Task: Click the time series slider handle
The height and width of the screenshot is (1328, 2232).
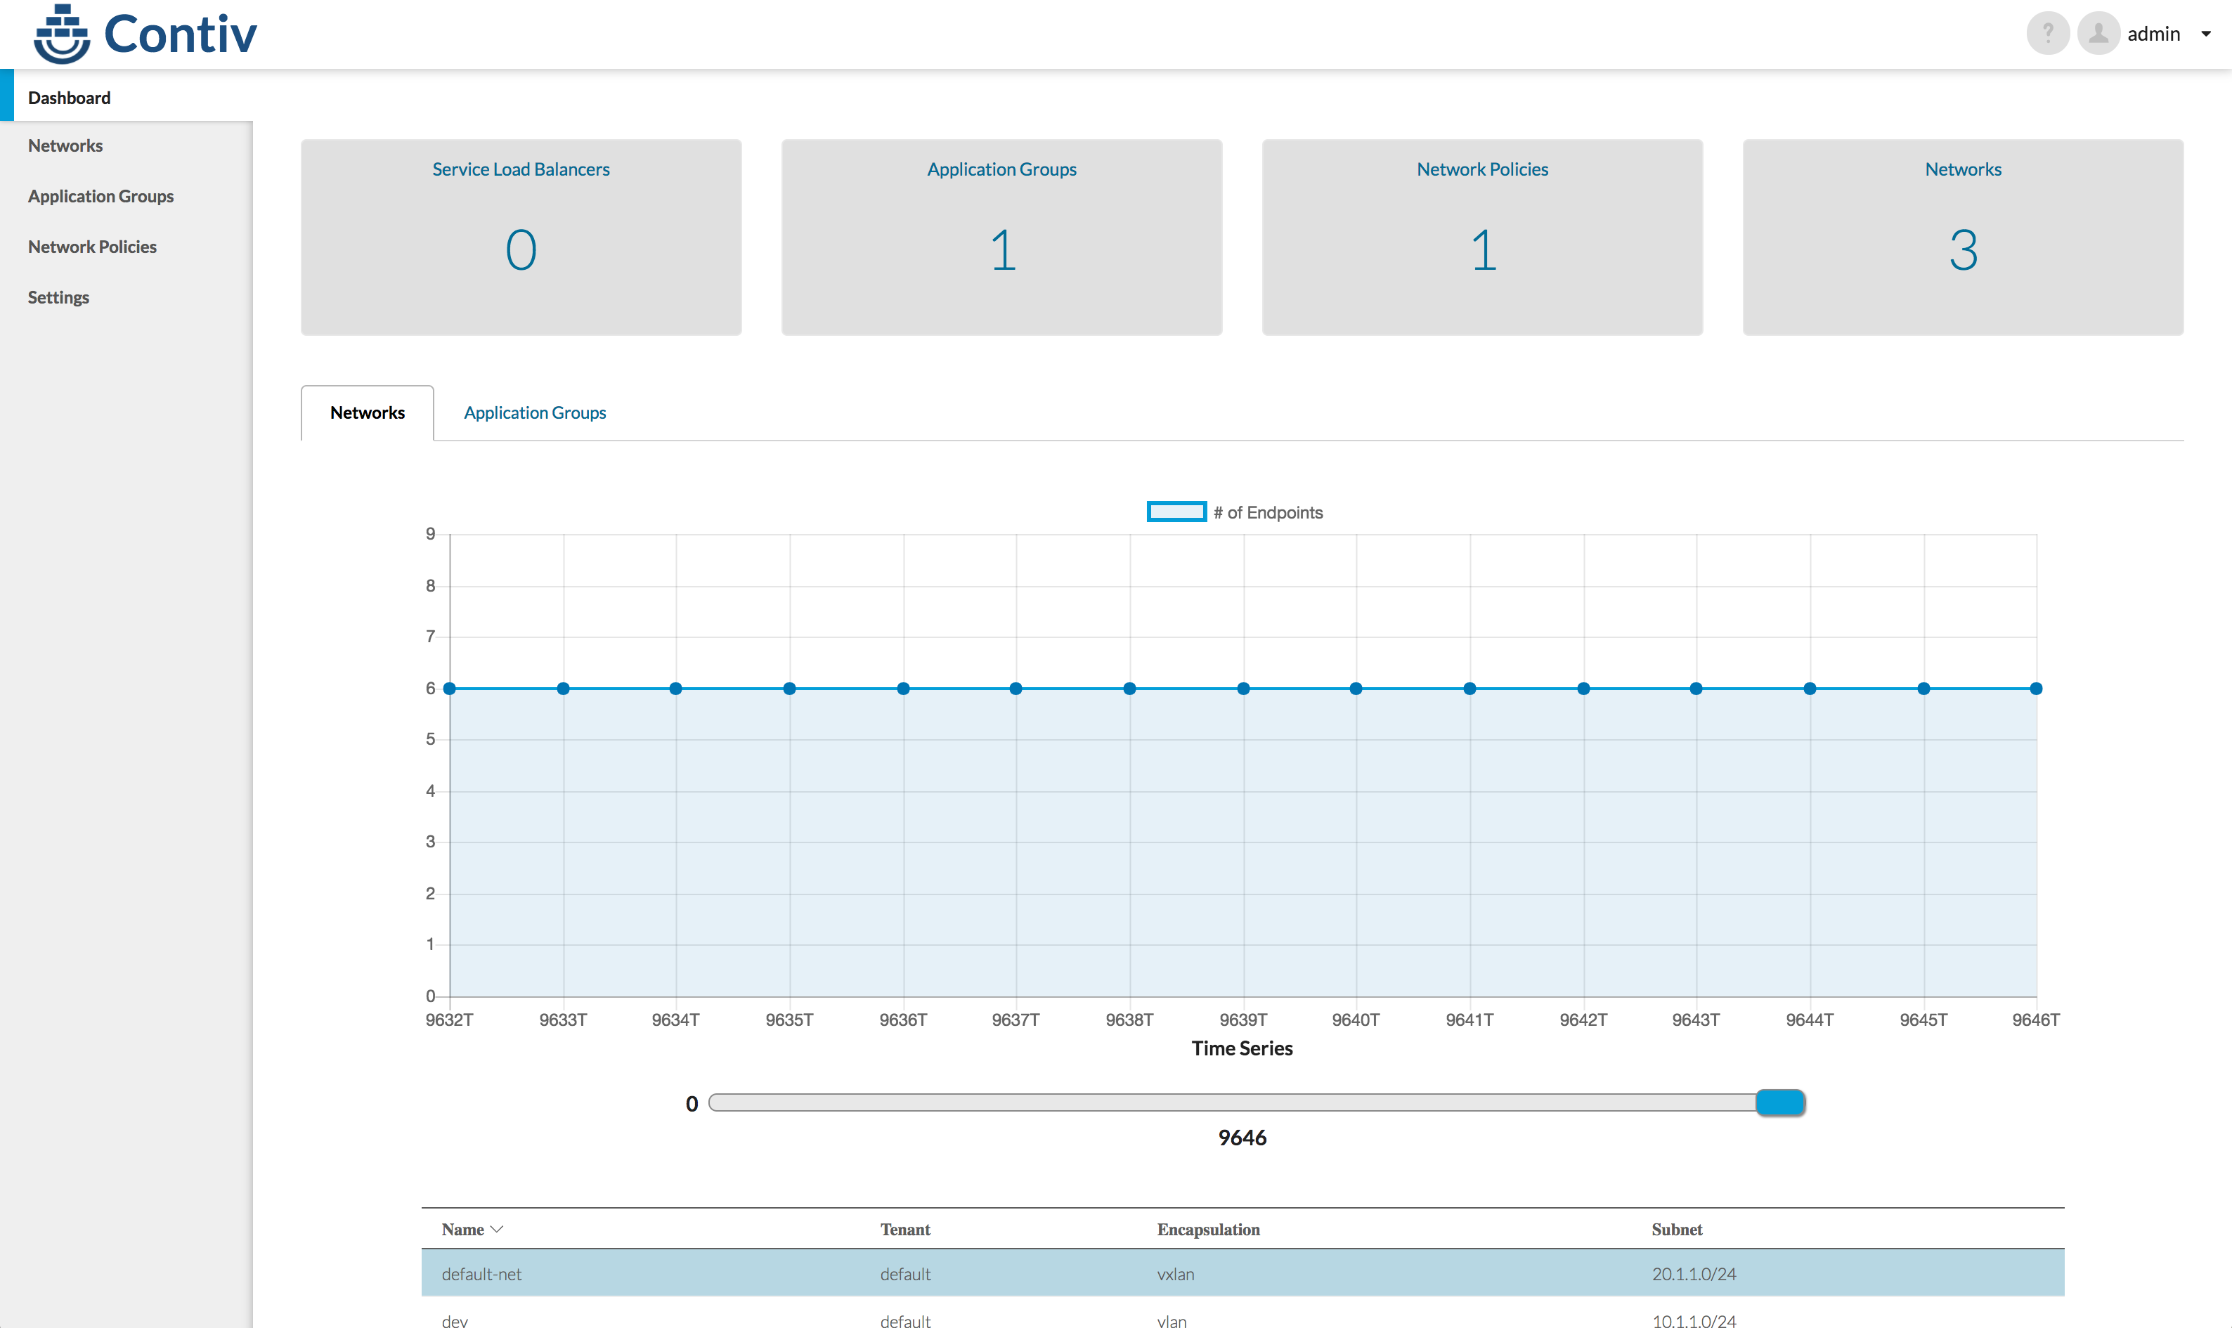Action: [x=1780, y=1102]
